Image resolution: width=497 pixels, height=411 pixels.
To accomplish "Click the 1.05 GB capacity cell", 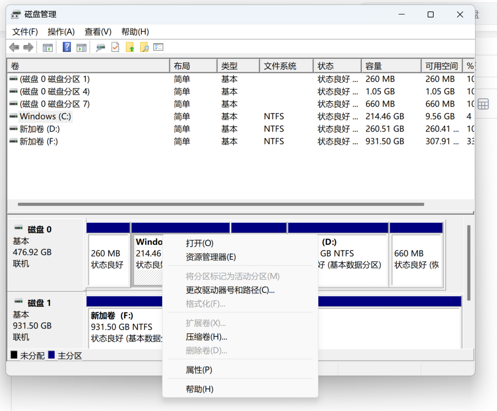I will click(x=380, y=92).
